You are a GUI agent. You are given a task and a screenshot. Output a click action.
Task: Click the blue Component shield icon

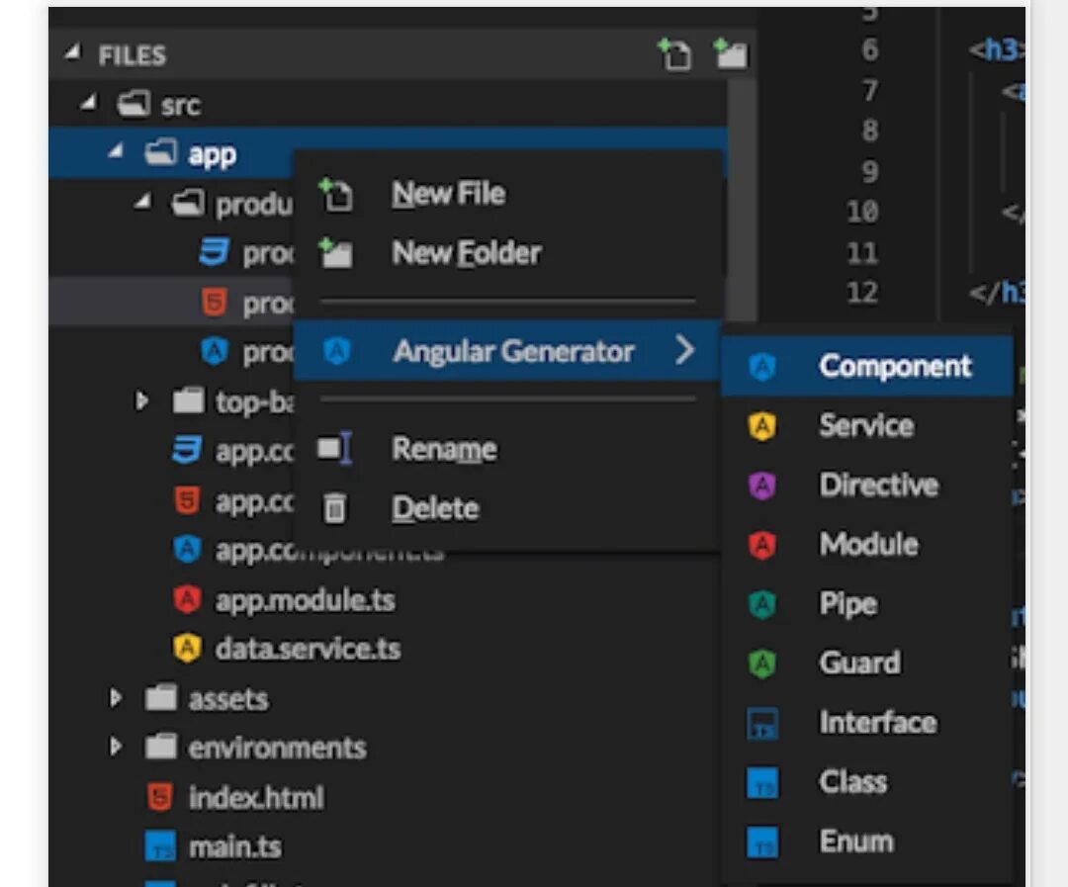pyautogui.click(x=762, y=367)
